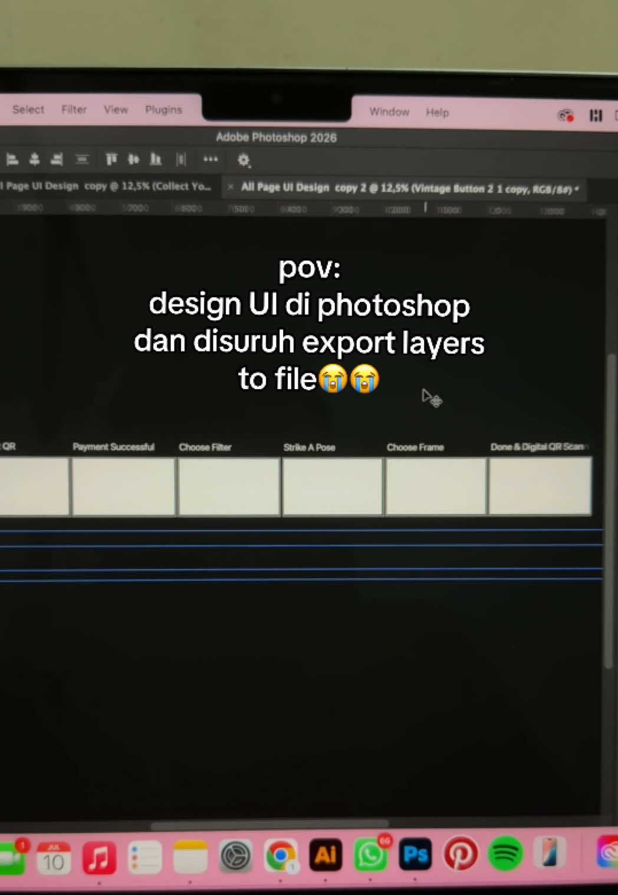Click the Align bottom edges icon
This screenshot has height=895, width=618.
(x=156, y=159)
